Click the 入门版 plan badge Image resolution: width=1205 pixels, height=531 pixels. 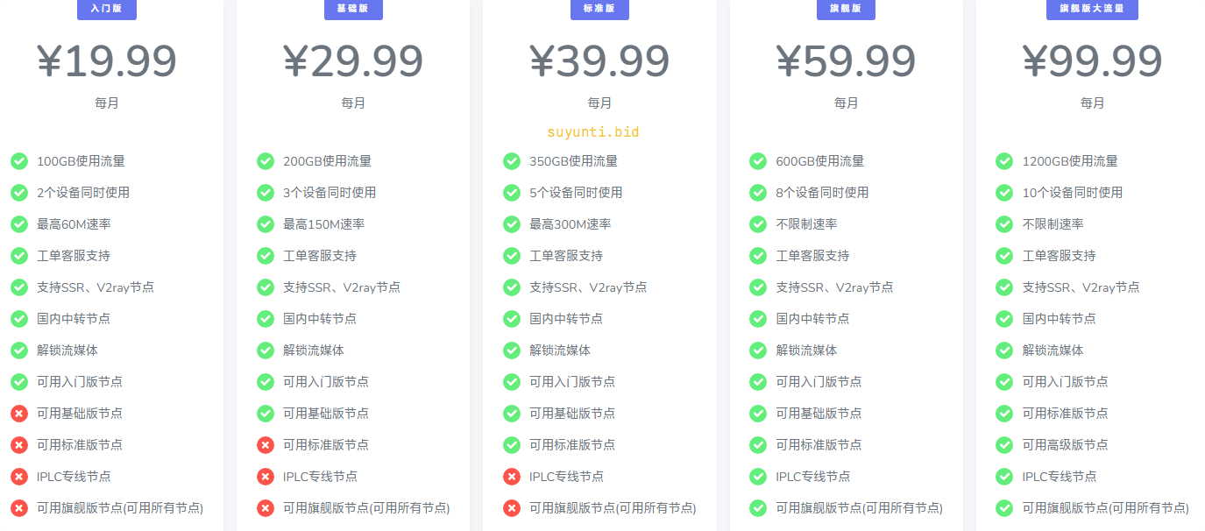coord(106,9)
